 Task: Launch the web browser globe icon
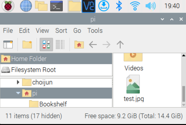26,6
